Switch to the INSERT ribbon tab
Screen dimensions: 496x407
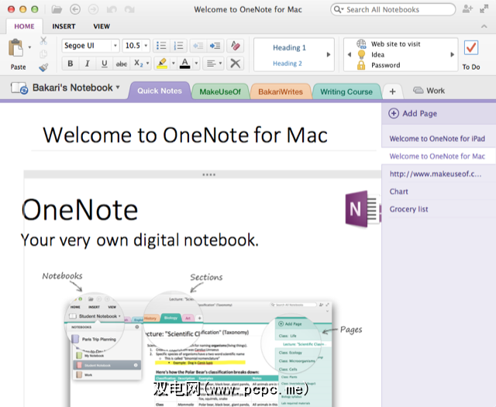(64, 26)
